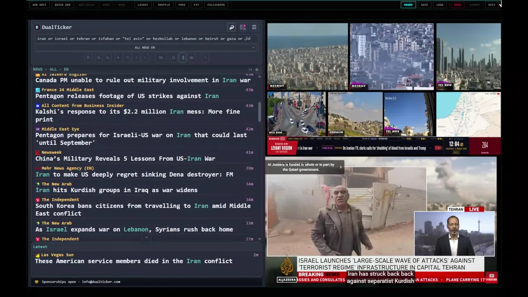The width and height of the screenshot is (528, 297).
Task: Open 'Canada PM unable to rule out' headline
Action: pyautogui.click(x=143, y=80)
